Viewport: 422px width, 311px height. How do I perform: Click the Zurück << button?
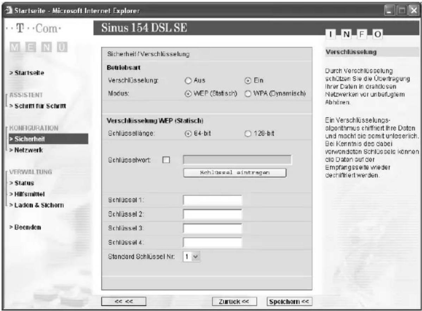pyautogui.click(x=234, y=302)
